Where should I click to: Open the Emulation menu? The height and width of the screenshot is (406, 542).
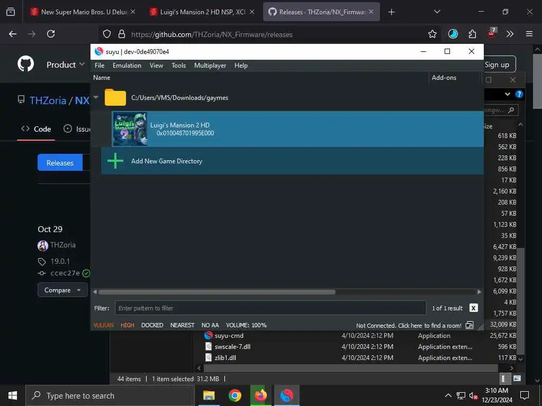(x=127, y=65)
